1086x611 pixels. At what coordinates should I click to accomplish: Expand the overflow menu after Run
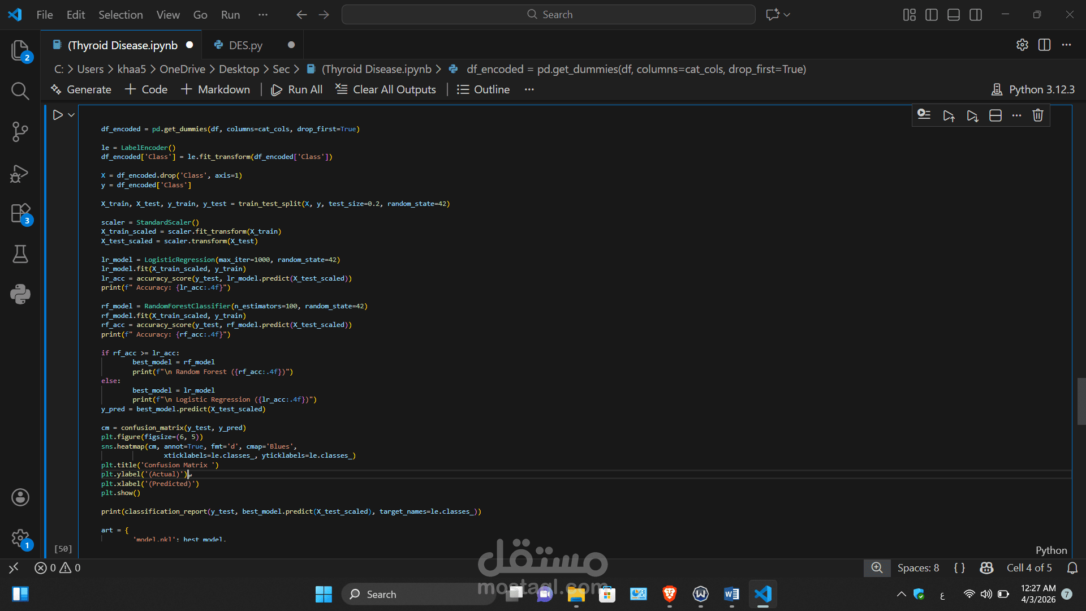click(262, 15)
